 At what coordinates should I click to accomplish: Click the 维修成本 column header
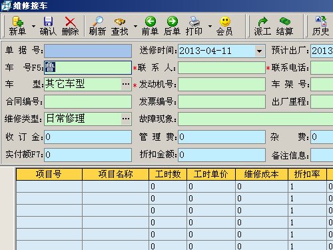tap(262, 174)
